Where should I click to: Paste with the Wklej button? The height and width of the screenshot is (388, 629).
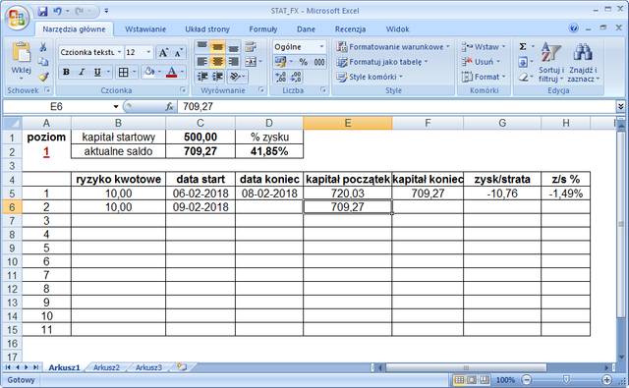click(x=21, y=61)
